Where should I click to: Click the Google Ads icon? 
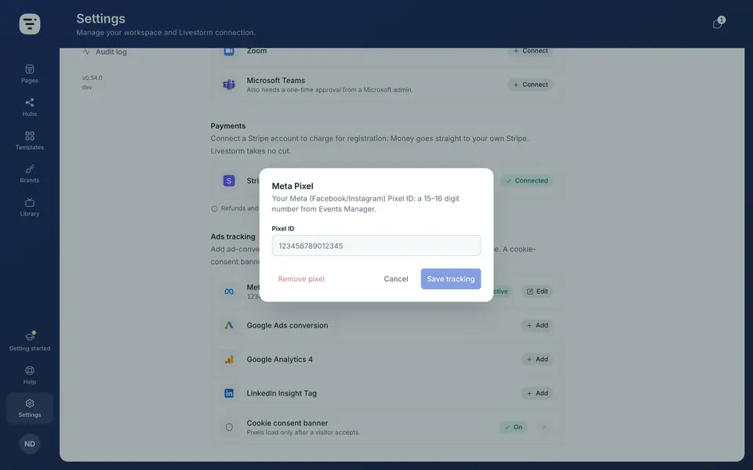point(229,325)
